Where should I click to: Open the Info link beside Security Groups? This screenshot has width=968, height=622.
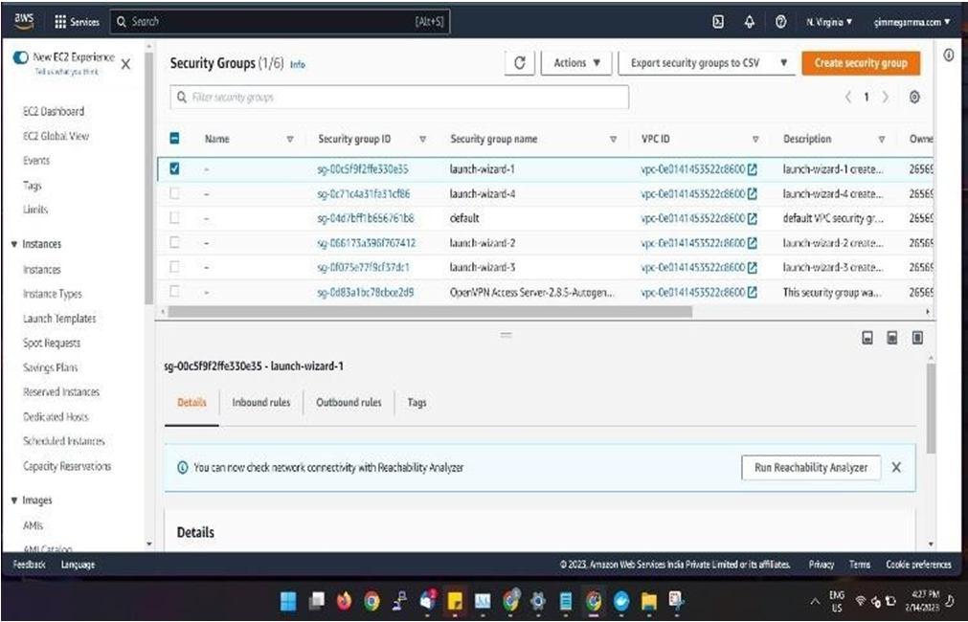point(297,64)
